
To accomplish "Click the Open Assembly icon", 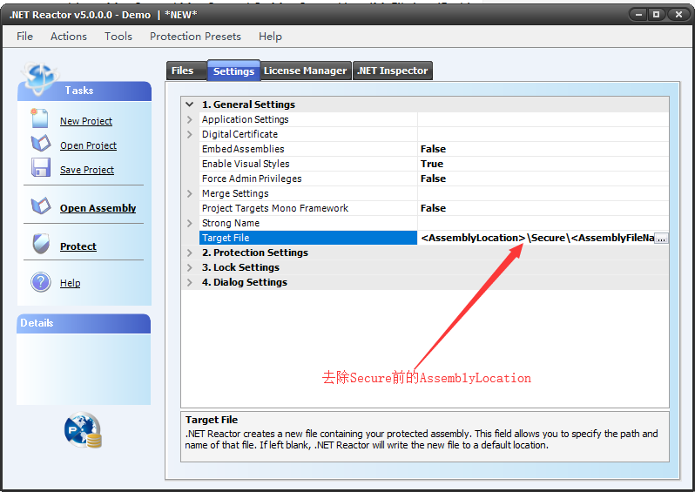I will tap(41, 206).
